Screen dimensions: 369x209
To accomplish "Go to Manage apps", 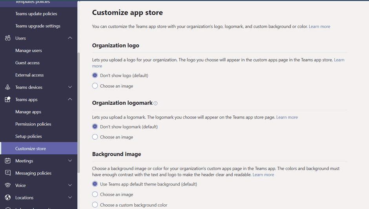I will (28, 112).
